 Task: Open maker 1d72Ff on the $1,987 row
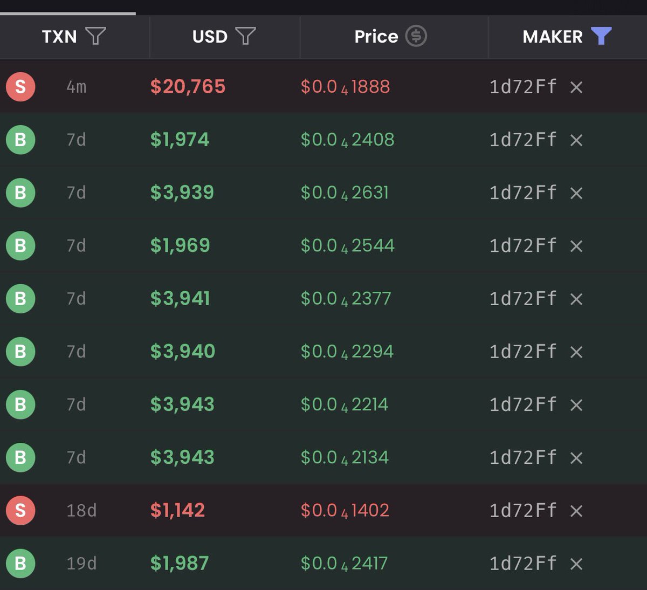click(522, 563)
